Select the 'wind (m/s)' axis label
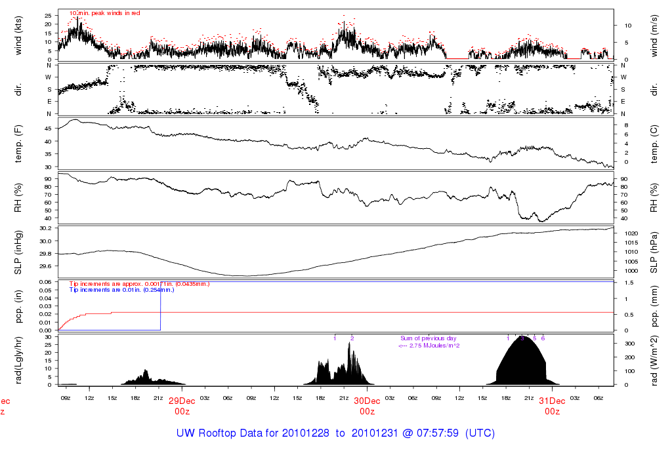 654,35
